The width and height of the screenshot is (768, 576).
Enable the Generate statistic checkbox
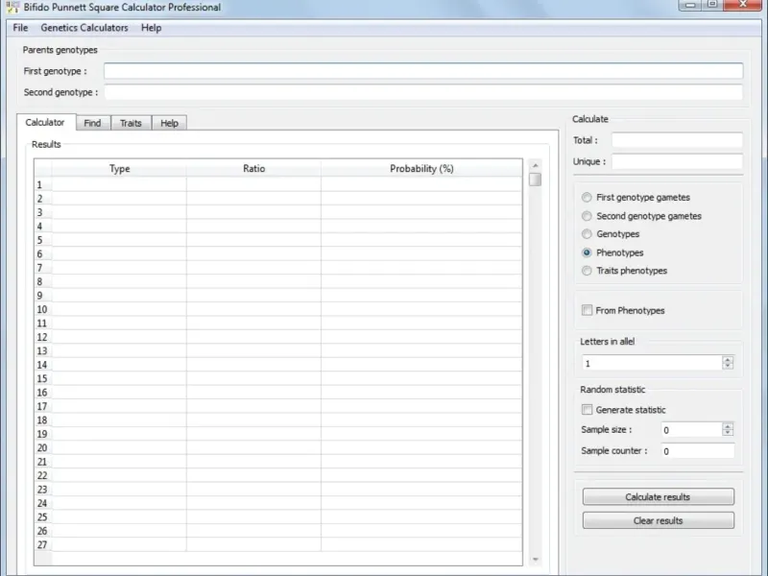[587, 410]
